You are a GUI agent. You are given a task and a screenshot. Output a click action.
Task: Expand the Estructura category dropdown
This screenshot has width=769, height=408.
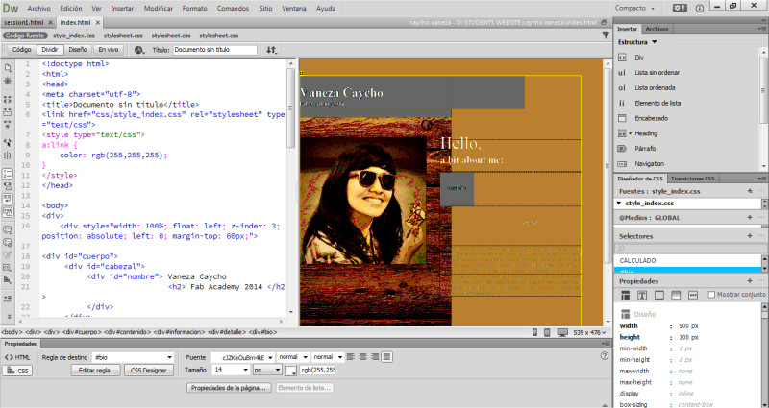click(x=654, y=42)
